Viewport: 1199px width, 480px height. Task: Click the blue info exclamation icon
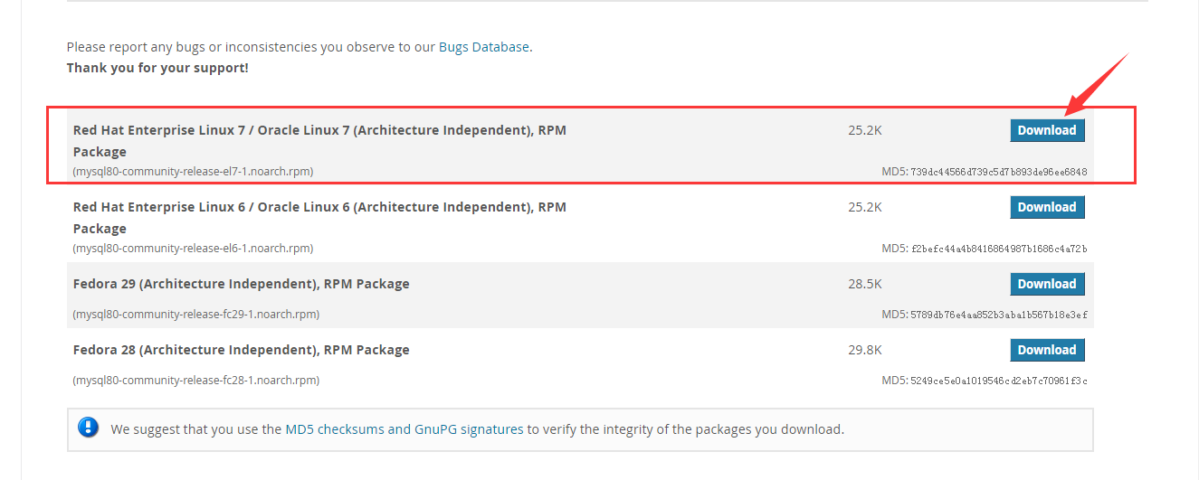tap(89, 428)
